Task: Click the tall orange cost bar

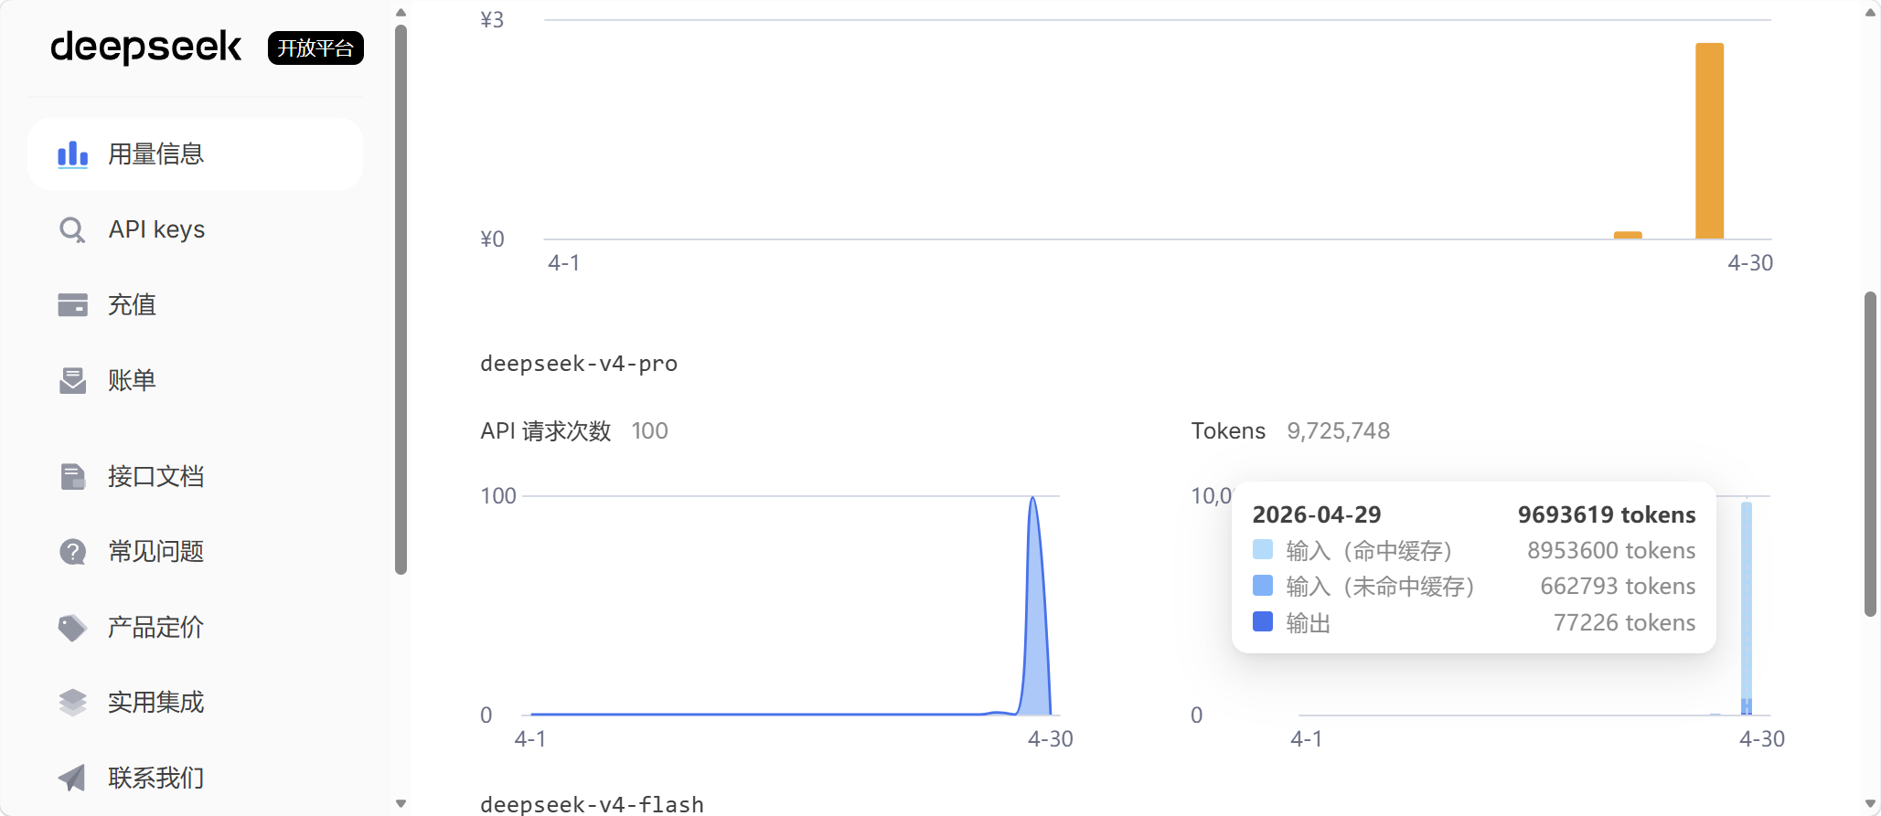Action: click(x=1710, y=141)
